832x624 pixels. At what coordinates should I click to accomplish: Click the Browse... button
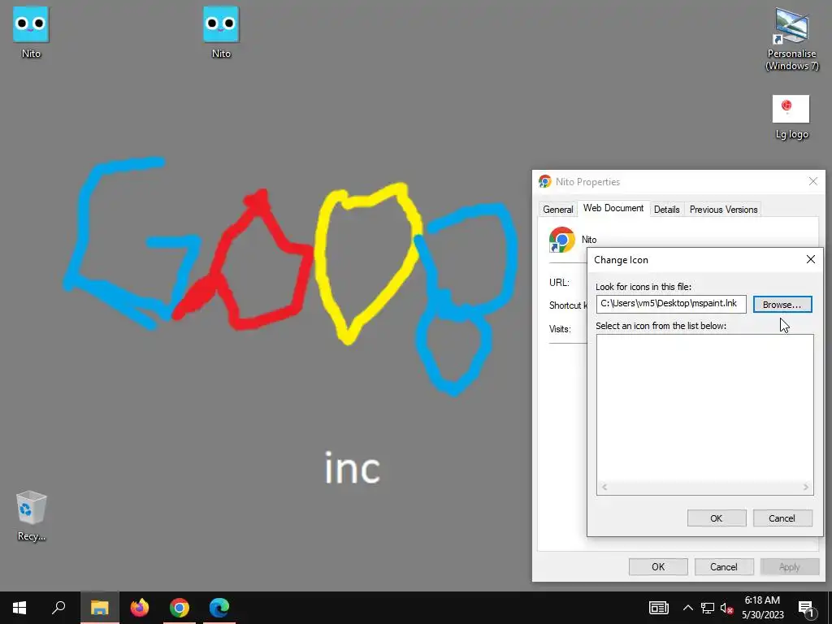pos(782,305)
